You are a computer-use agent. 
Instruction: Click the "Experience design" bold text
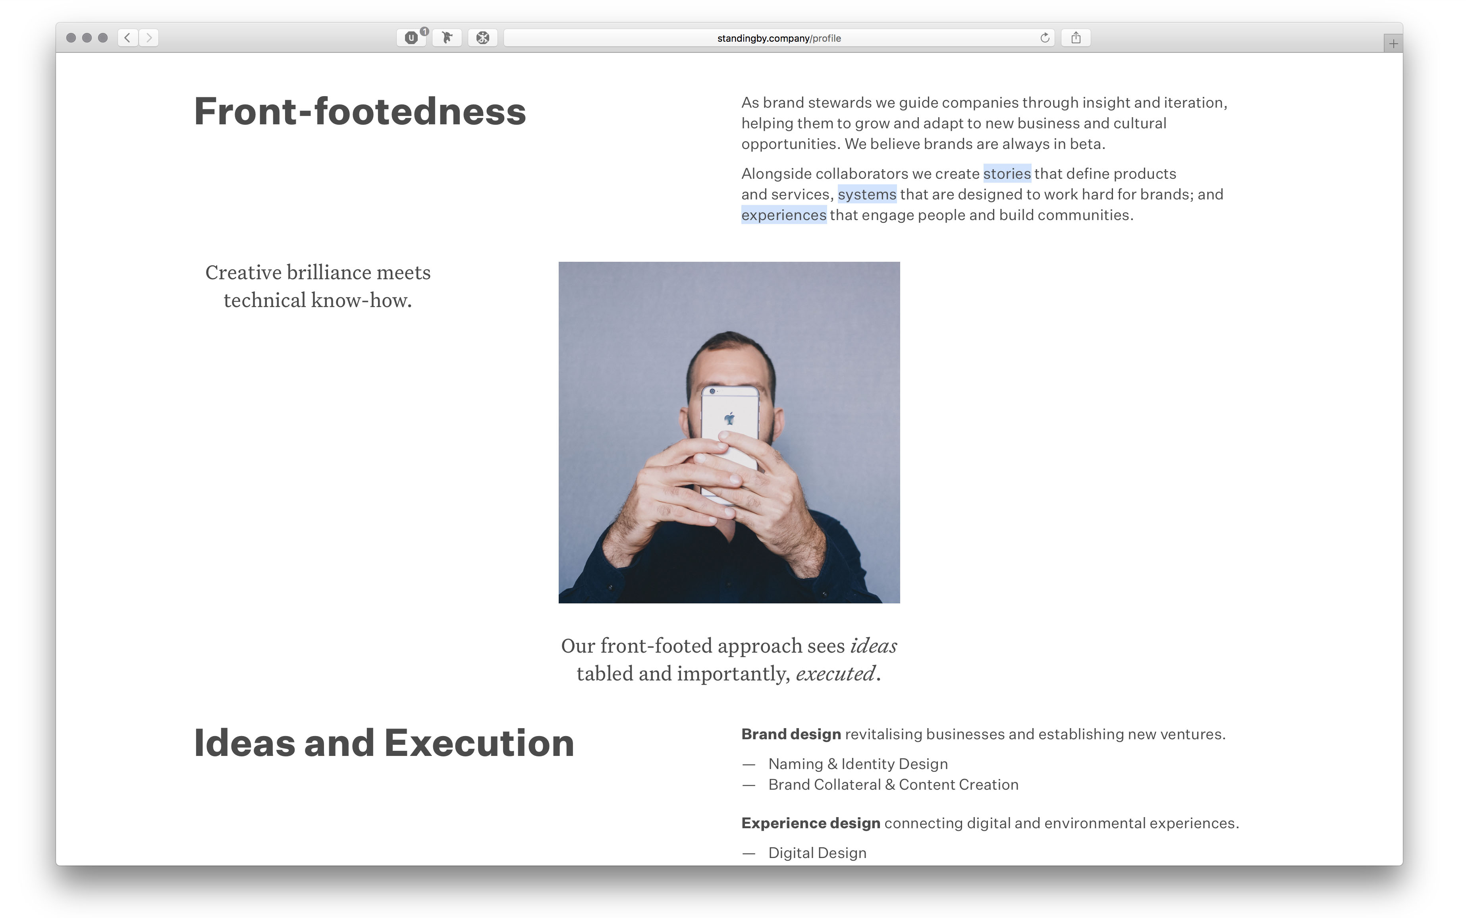[x=811, y=823]
